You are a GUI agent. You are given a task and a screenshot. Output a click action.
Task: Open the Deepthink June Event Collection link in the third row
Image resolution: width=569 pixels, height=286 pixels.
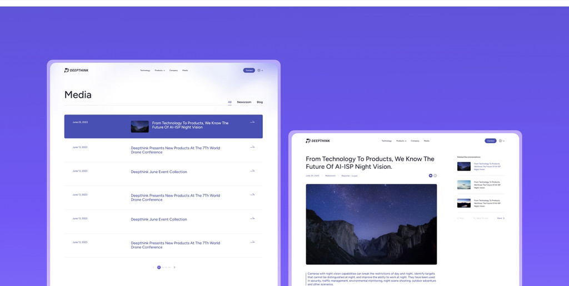[159, 172]
